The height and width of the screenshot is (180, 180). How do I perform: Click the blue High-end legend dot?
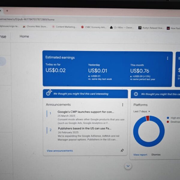coord(168,118)
